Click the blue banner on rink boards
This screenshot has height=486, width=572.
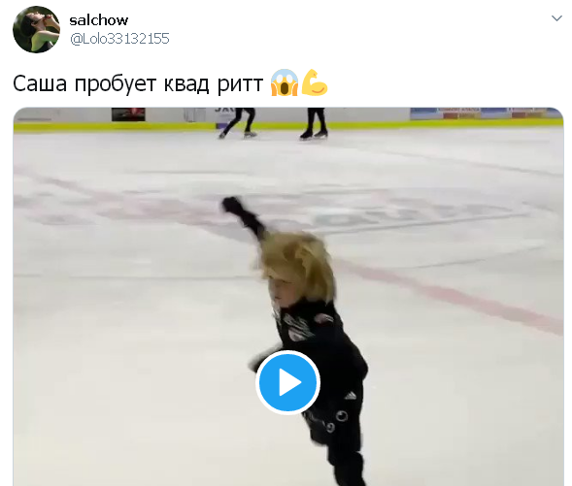[486, 113]
